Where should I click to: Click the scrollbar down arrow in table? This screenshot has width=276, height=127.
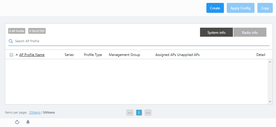270,102
